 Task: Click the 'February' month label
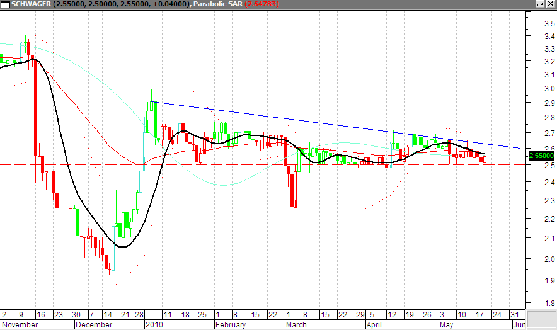(x=231, y=325)
